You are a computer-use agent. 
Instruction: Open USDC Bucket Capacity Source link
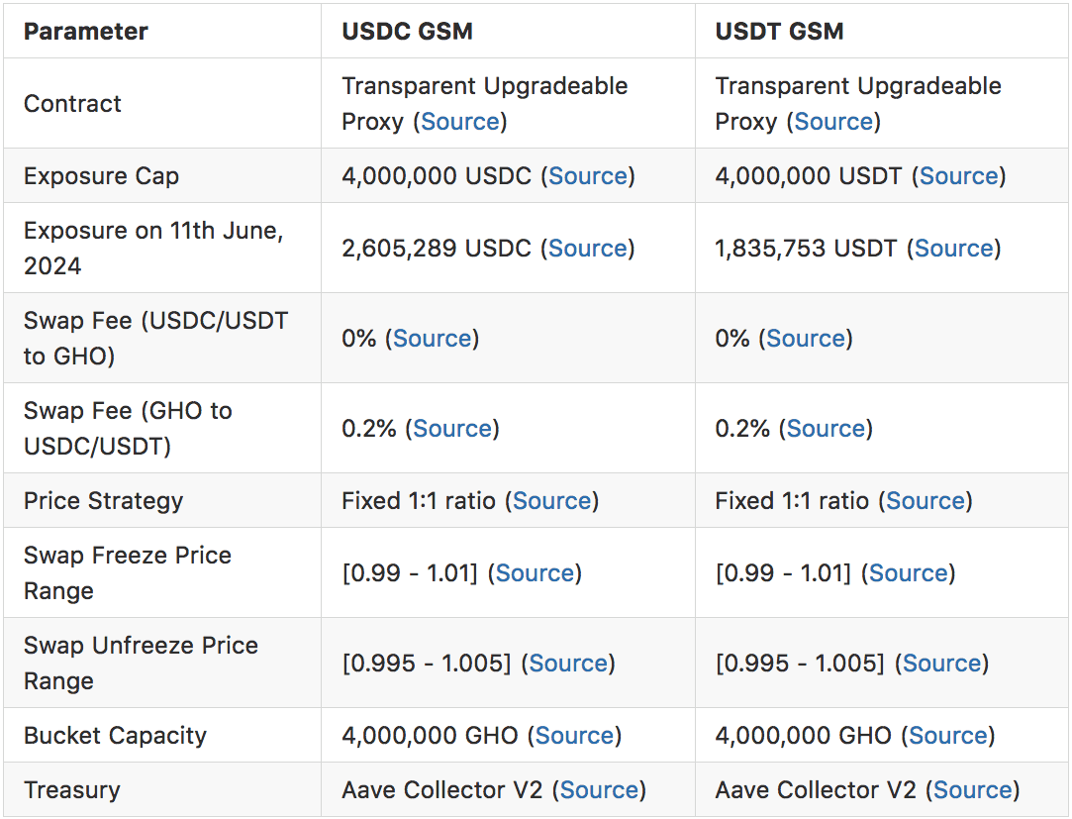[x=575, y=735]
